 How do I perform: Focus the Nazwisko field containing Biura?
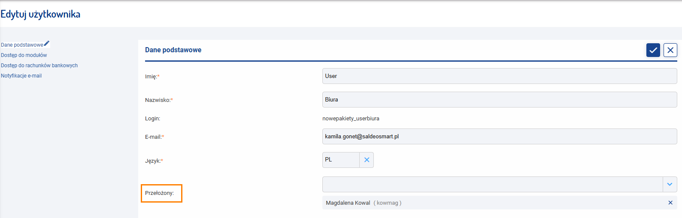click(x=500, y=100)
